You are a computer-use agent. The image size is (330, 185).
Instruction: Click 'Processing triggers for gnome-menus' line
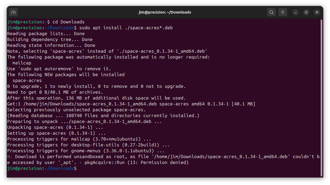(86, 151)
